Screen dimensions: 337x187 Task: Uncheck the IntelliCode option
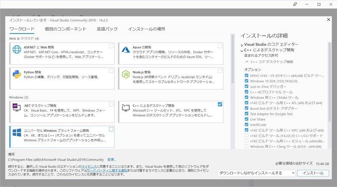tap(246, 125)
